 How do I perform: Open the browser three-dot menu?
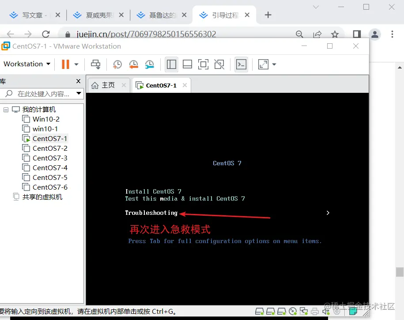[x=392, y=34]
